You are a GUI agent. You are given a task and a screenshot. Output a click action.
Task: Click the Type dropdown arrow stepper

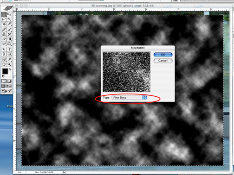[x=144, y=98]
